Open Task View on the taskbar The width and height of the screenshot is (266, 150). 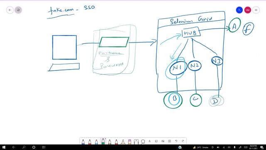pyautogui.click(x=44, y=147)
